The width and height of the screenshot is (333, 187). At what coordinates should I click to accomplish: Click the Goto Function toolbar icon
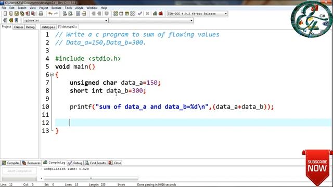tap(78, 14)
